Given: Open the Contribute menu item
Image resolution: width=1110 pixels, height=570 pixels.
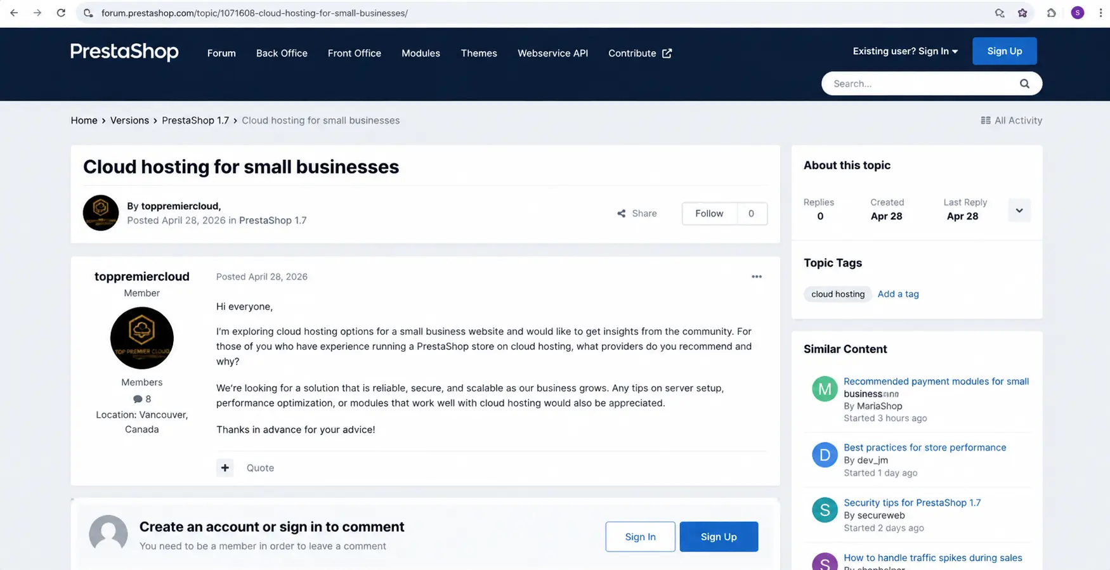Looking at the screenshot, I should point(632,53).
